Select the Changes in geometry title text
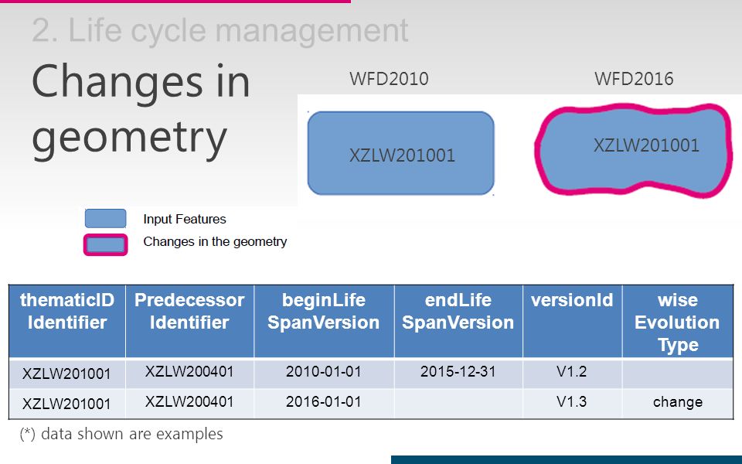742x464 pixels. [x=141, y=111]
